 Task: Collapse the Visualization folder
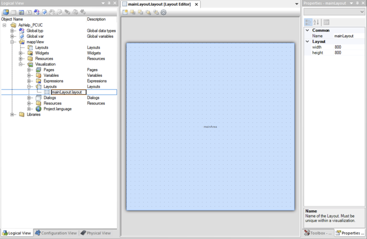tap(20, 64)
